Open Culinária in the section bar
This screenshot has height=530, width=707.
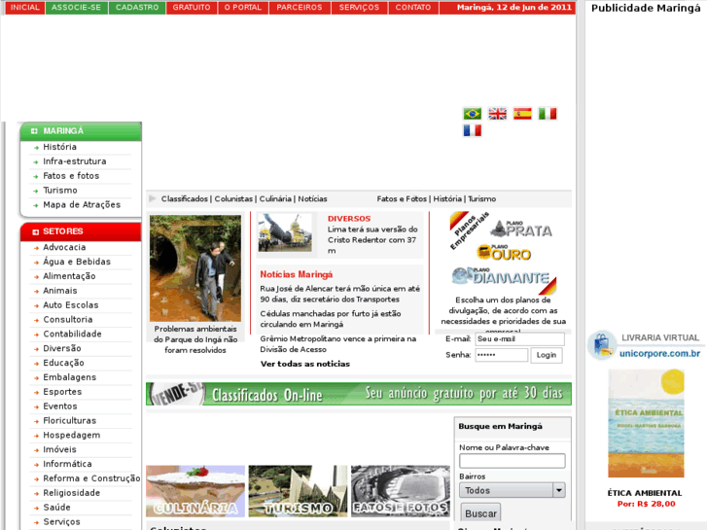275,198
